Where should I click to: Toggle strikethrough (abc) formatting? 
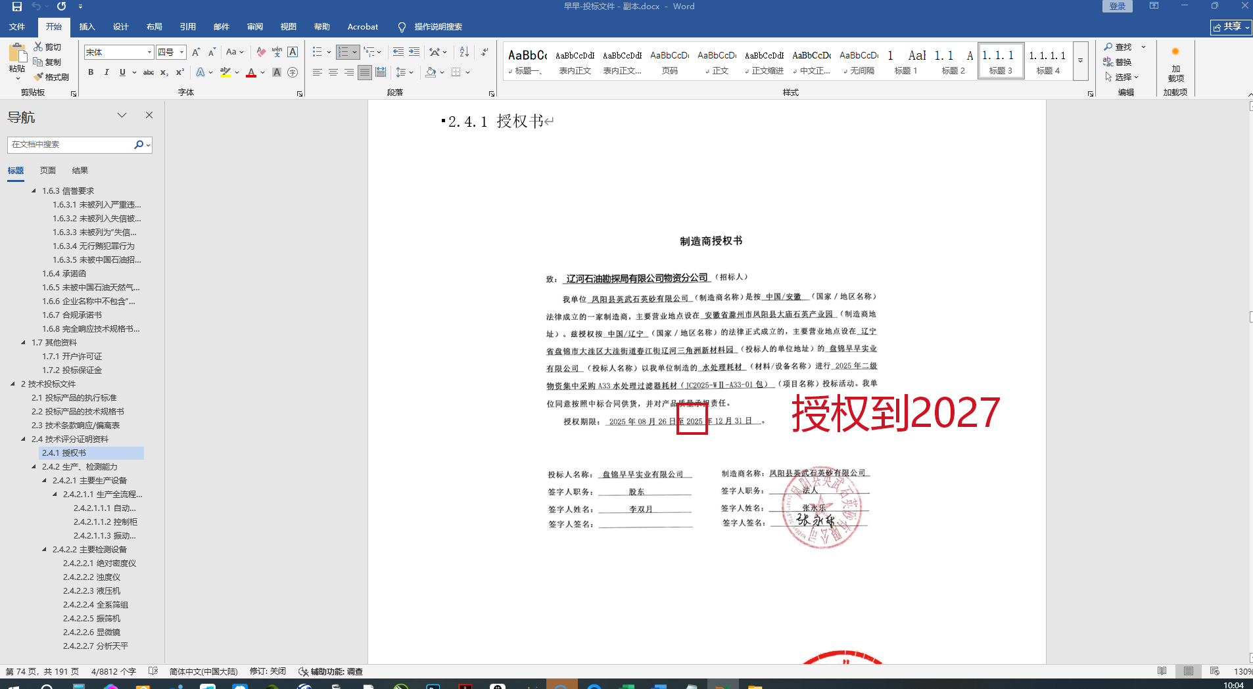pyautogui.click(x=149, y=72)
